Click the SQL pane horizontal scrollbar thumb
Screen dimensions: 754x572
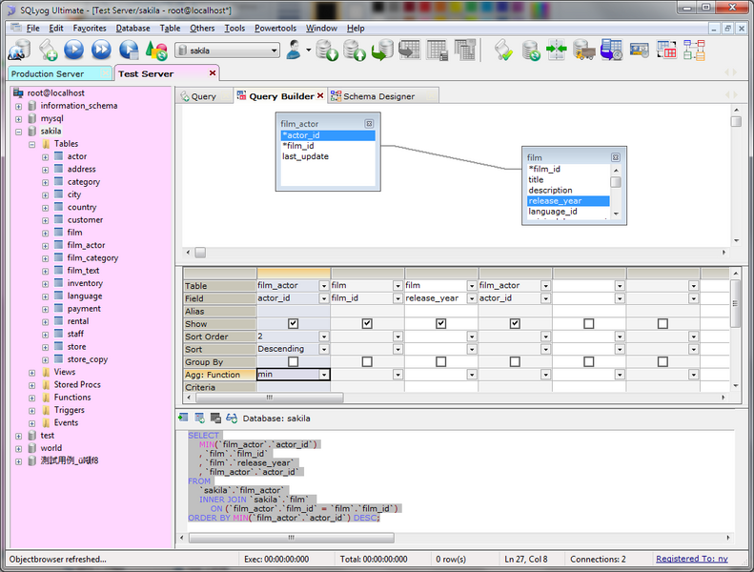click(292, 538)
